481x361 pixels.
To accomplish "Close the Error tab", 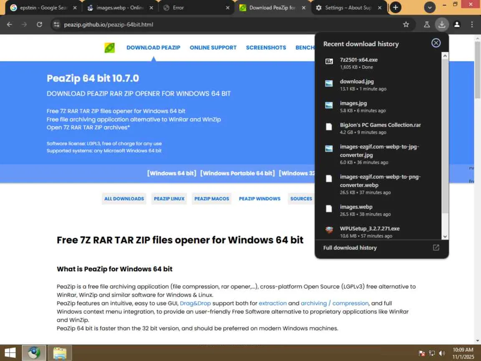I will 227,8.
